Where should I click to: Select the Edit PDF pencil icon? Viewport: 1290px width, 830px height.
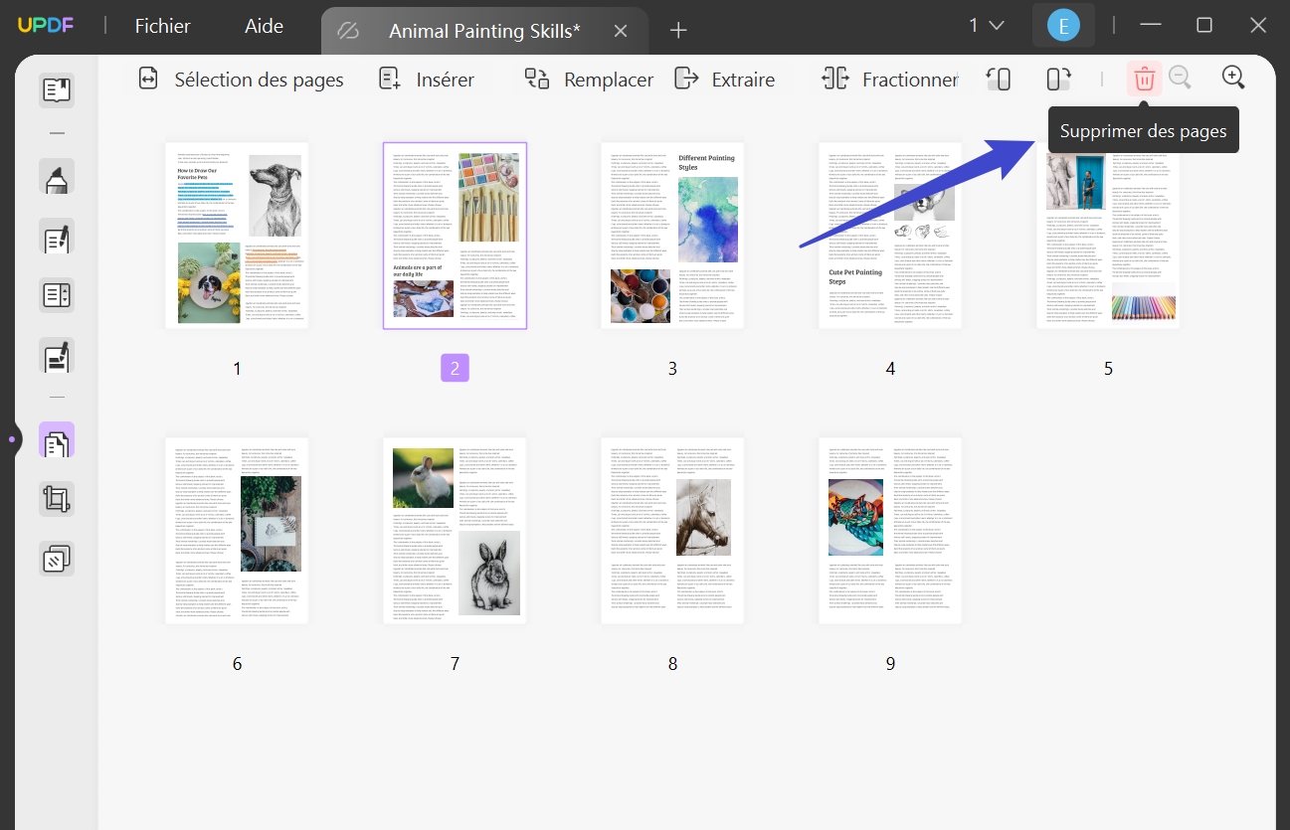[57, 237]
